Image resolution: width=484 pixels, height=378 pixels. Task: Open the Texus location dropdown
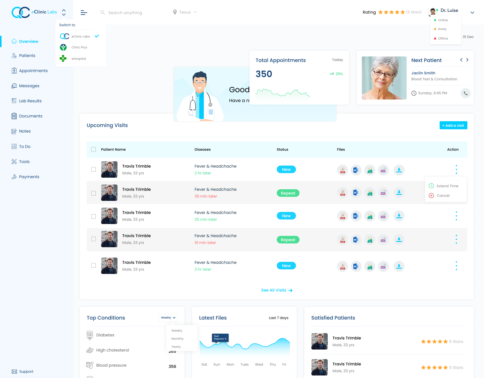click(185, 12)
